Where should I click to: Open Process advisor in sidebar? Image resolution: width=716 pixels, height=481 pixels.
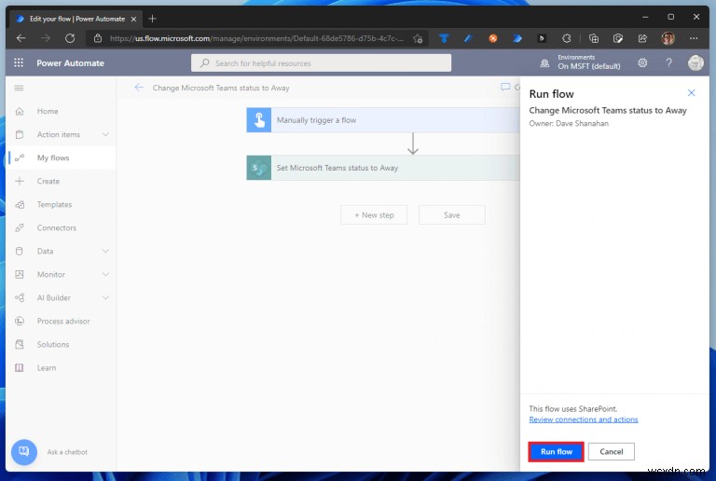[63, 322]
